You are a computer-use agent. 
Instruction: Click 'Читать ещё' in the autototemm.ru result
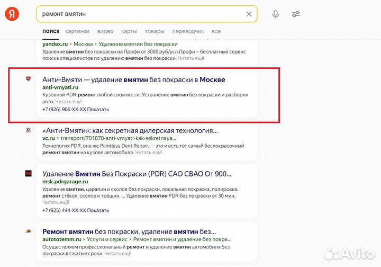point(118,253)
